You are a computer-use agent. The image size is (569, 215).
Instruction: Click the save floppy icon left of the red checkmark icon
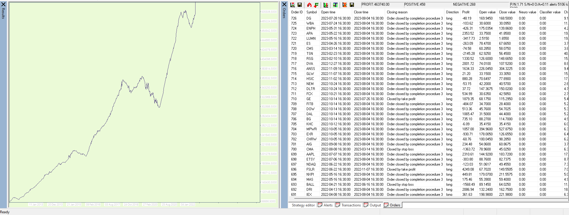[300, 5]
